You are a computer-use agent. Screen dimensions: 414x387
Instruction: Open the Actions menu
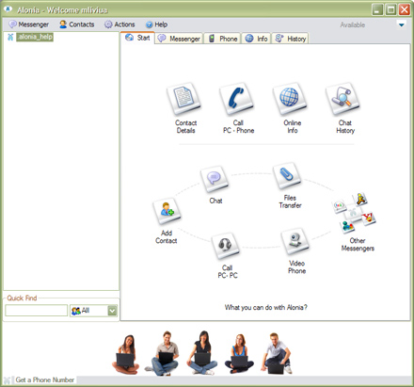pyautogui.click(x=119, y=24)
